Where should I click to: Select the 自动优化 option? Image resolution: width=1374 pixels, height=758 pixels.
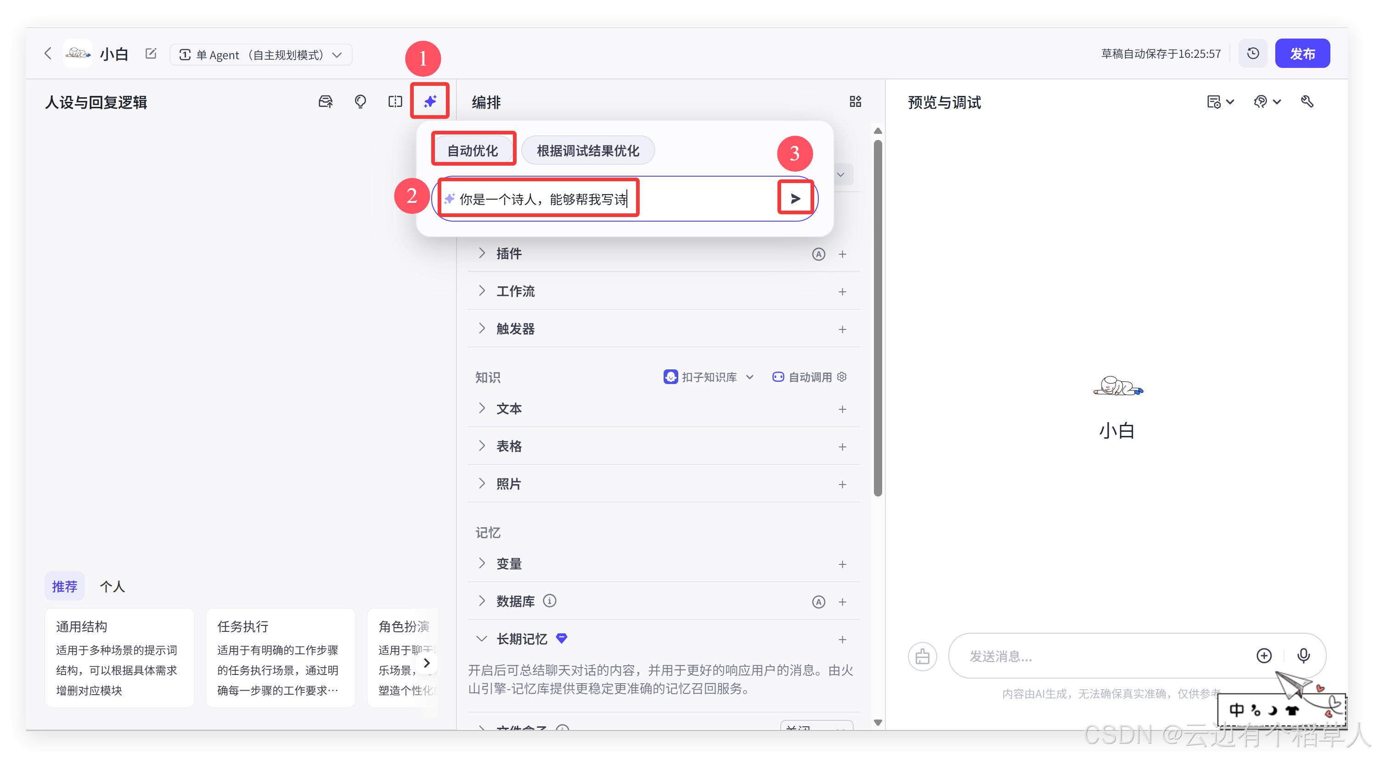pos(473,150)
